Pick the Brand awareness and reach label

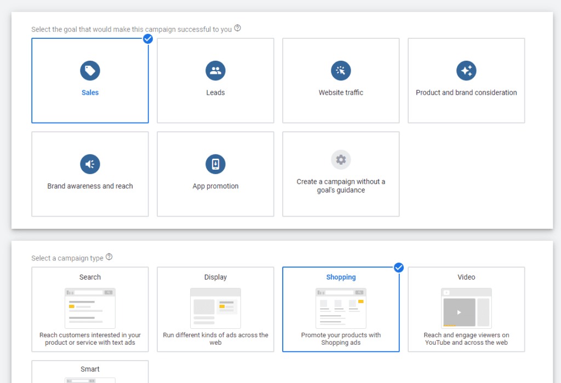[x=90, y=186]
